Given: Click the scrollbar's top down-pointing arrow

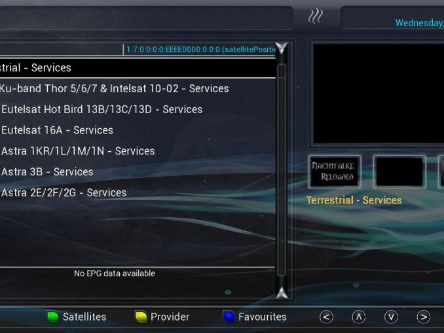Looking at the screenshot, I should [x=282, y=48].
